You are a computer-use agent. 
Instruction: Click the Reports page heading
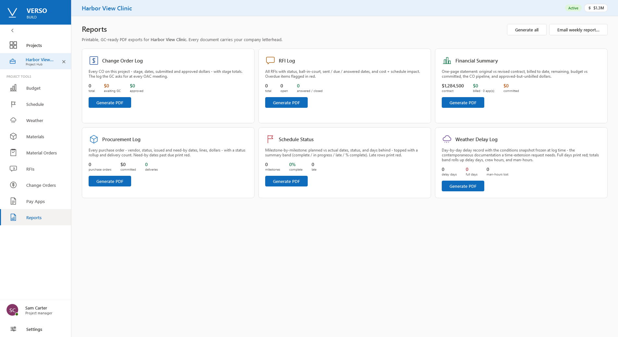(x=94, y=29)
